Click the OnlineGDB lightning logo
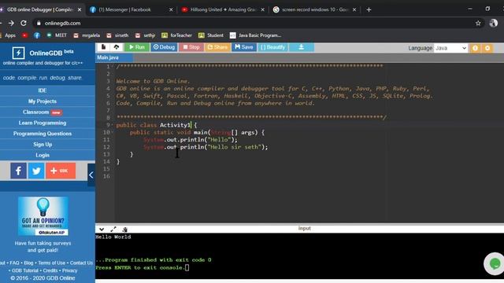Screen dimensions: 504x283 [18, 53]
